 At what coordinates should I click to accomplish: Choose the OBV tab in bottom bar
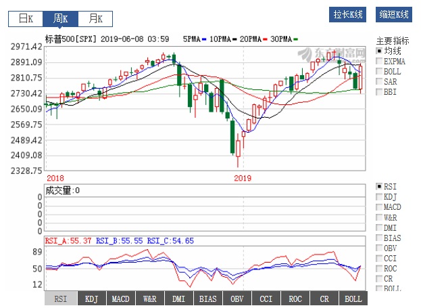coord(237,299)
